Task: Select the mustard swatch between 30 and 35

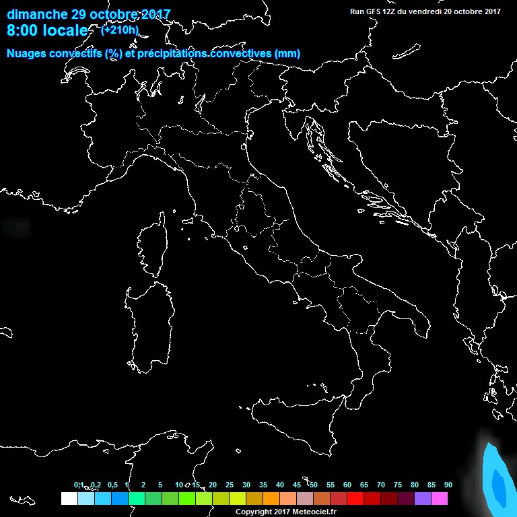Action: pyautogui.click(x=254, y=498)
